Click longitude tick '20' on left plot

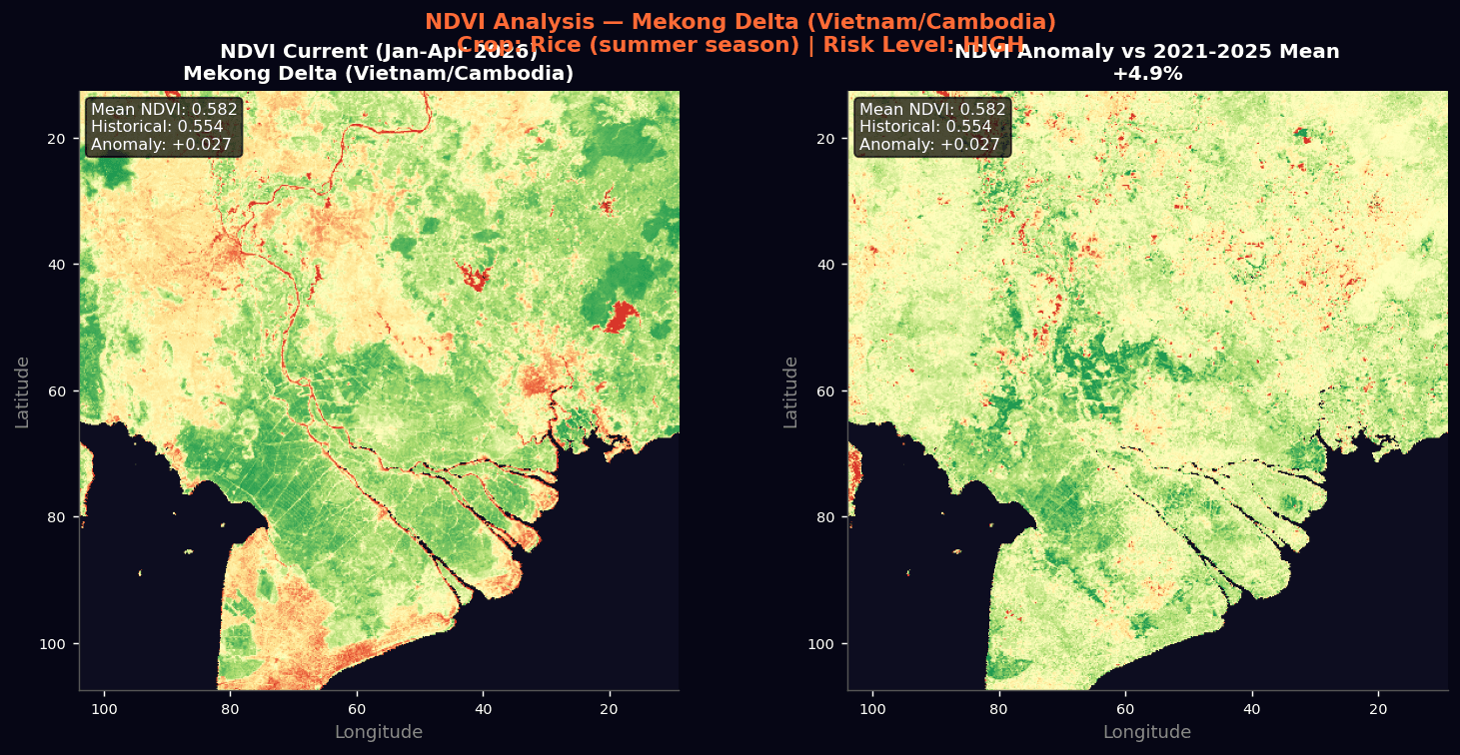[x=609, y=709]
